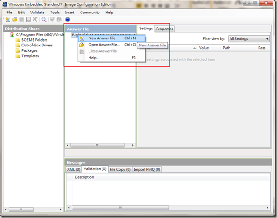Click the Answer File pane horizontal scrollbar thumb

[98, 145]
